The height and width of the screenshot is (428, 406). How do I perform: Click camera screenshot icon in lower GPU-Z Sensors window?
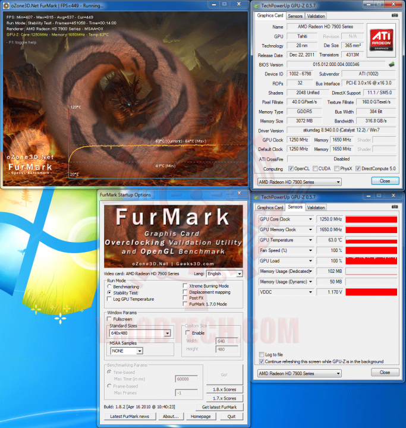point(395,207)
